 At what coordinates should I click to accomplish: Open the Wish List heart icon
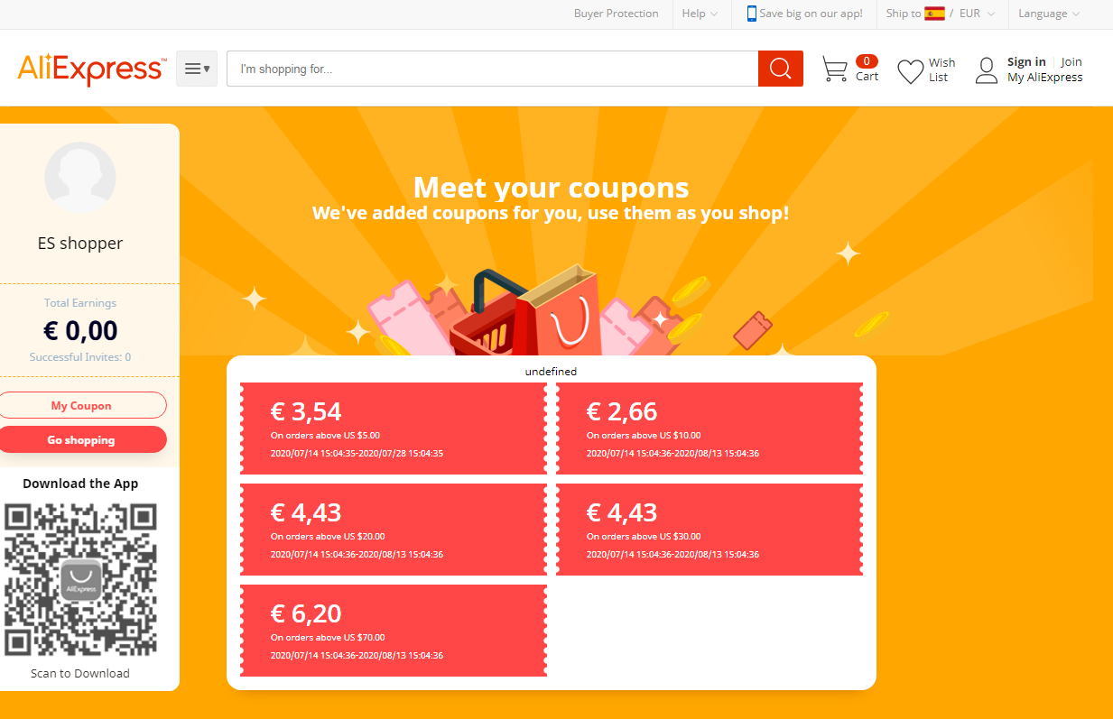point(910,71)
